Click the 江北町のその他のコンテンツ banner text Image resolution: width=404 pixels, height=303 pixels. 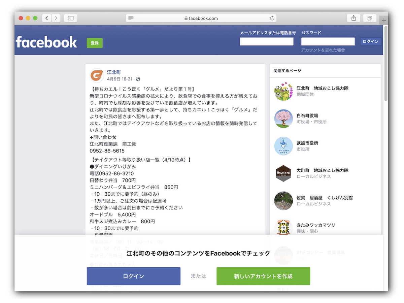pyautogui.click(x=198, y=253)
